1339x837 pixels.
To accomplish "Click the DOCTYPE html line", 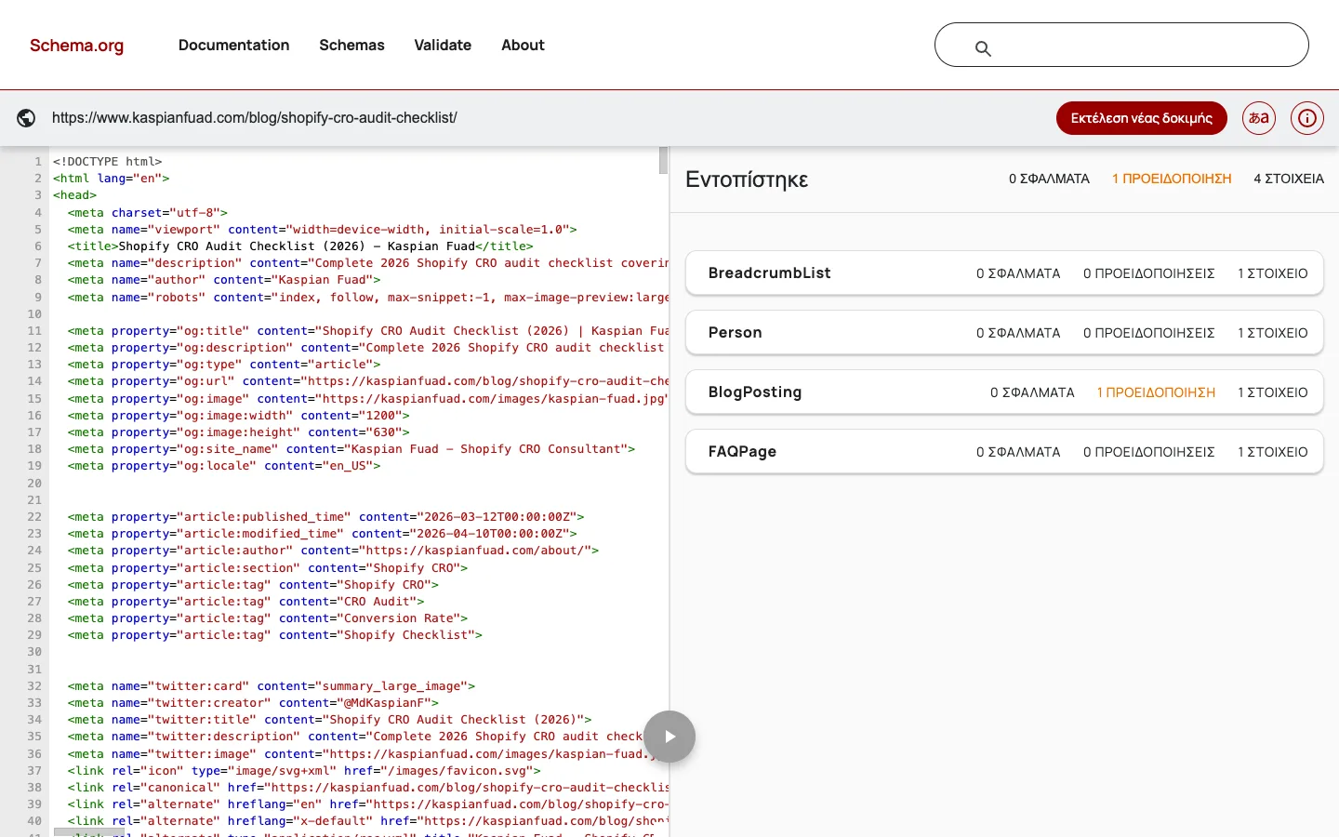I will click(108, 162).
